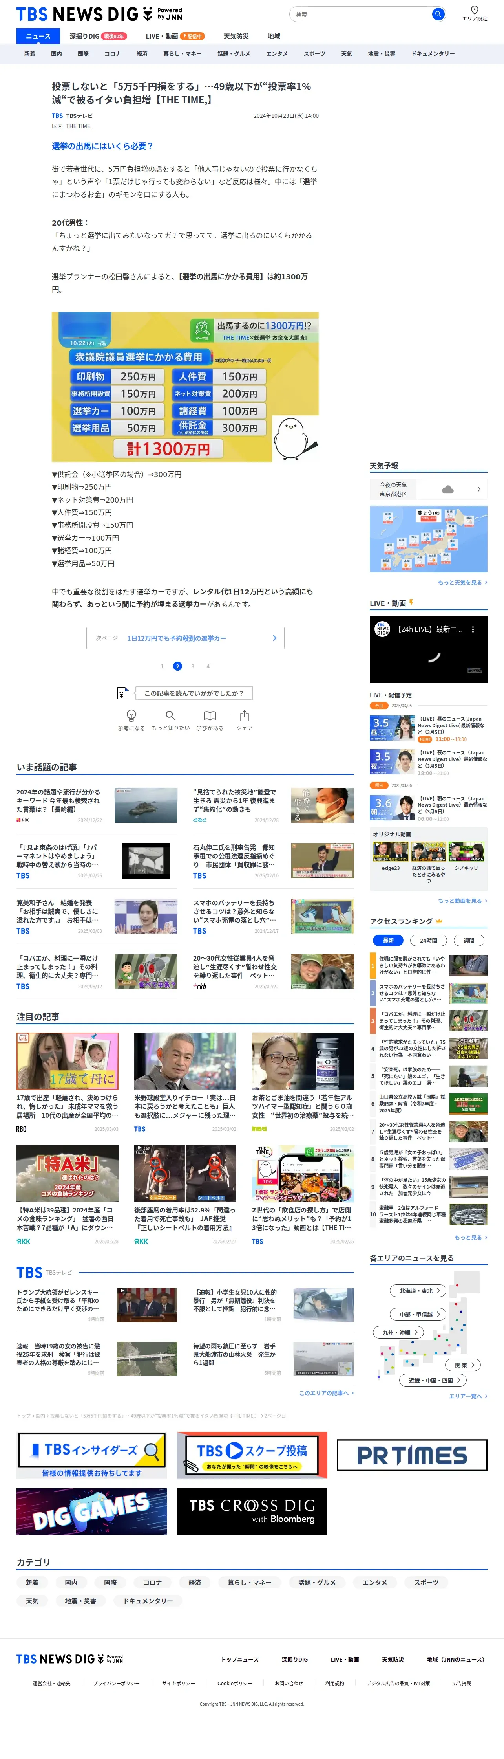Image resolution: width=504 pixels, height=1759 pixels.
Task: Go to pagination page 1
Action: pyautogui.click(x=162, y=666)
